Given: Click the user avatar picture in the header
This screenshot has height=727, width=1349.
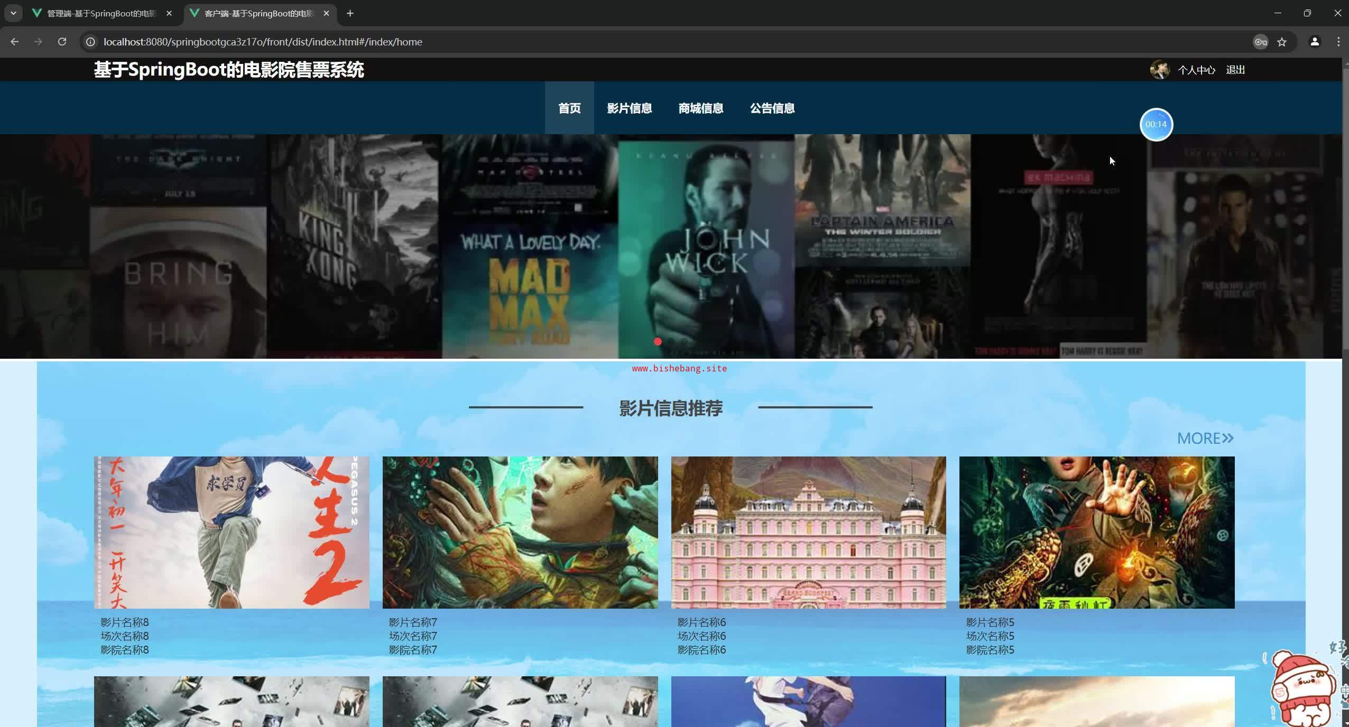Looking at the screenshot, I should coord(1160,70).
